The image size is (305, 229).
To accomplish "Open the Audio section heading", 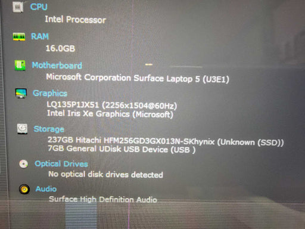I will [x=46, y=189].
